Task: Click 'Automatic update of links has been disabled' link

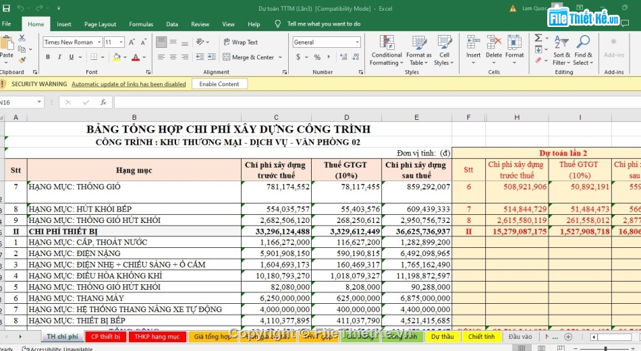Action: pyautogui.click(x=129, y=84)
